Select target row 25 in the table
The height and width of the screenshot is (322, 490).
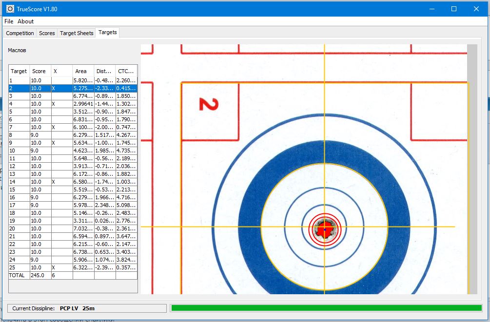(20, 267)
